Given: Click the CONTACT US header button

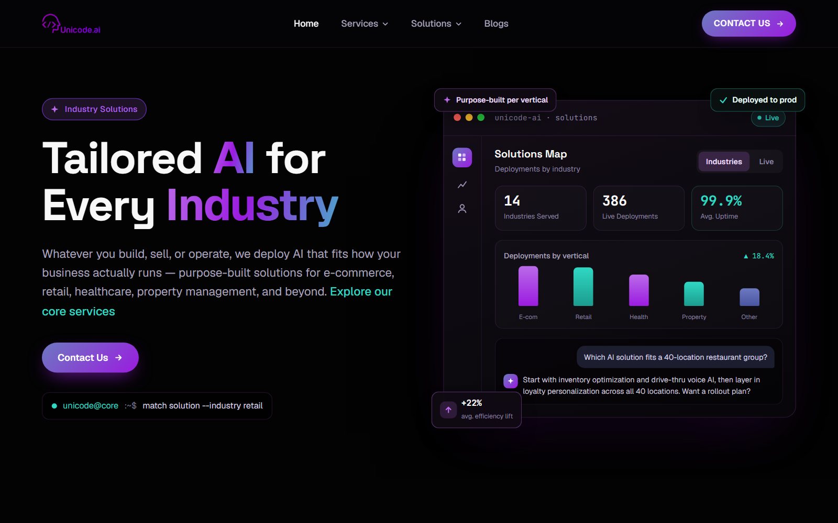Looking at the screenshot, I should (748, 24).
